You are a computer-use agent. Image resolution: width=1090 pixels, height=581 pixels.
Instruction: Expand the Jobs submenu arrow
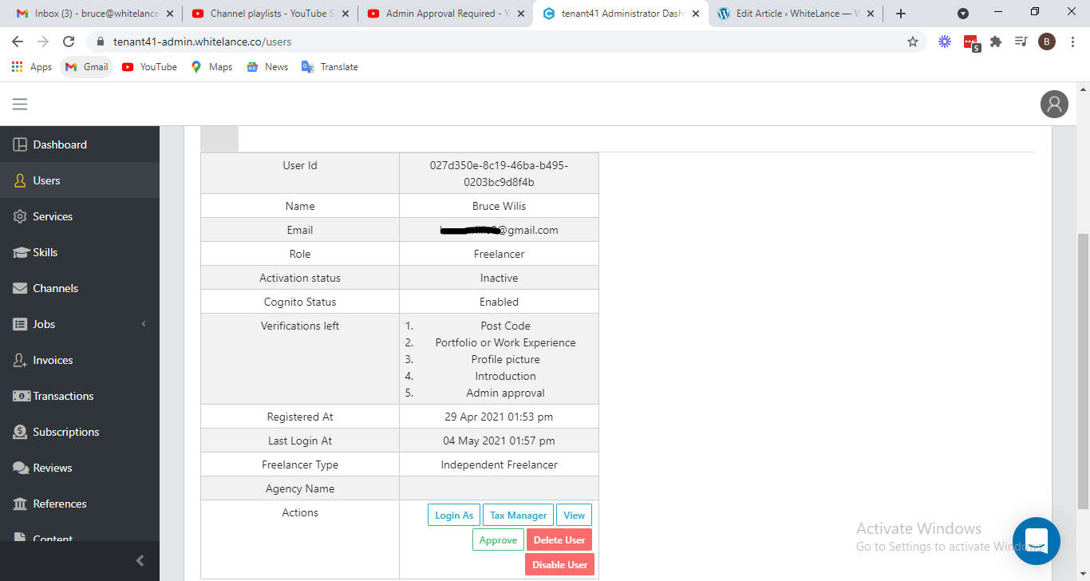click(x=144, y=324)
